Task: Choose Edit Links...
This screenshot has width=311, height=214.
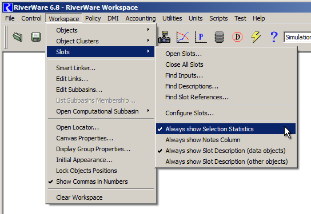Action: pos(101,79)
